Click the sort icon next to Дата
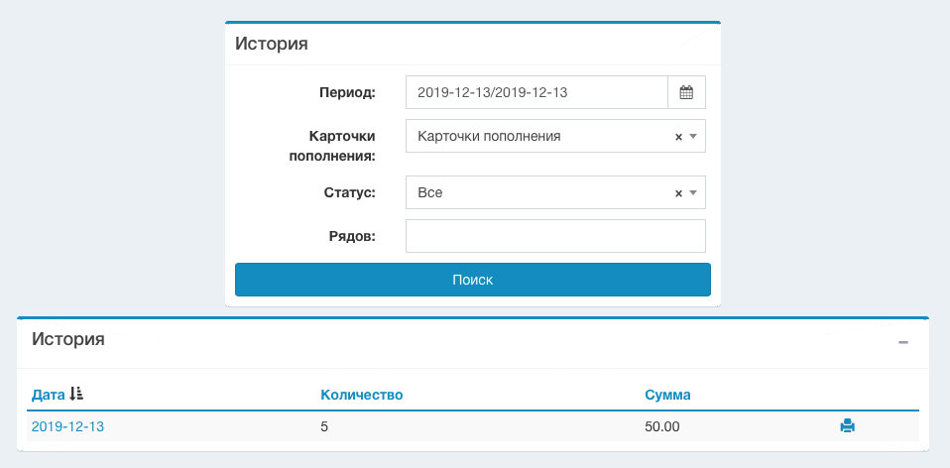The image size is (950, 468). click(x=76, y=395)
